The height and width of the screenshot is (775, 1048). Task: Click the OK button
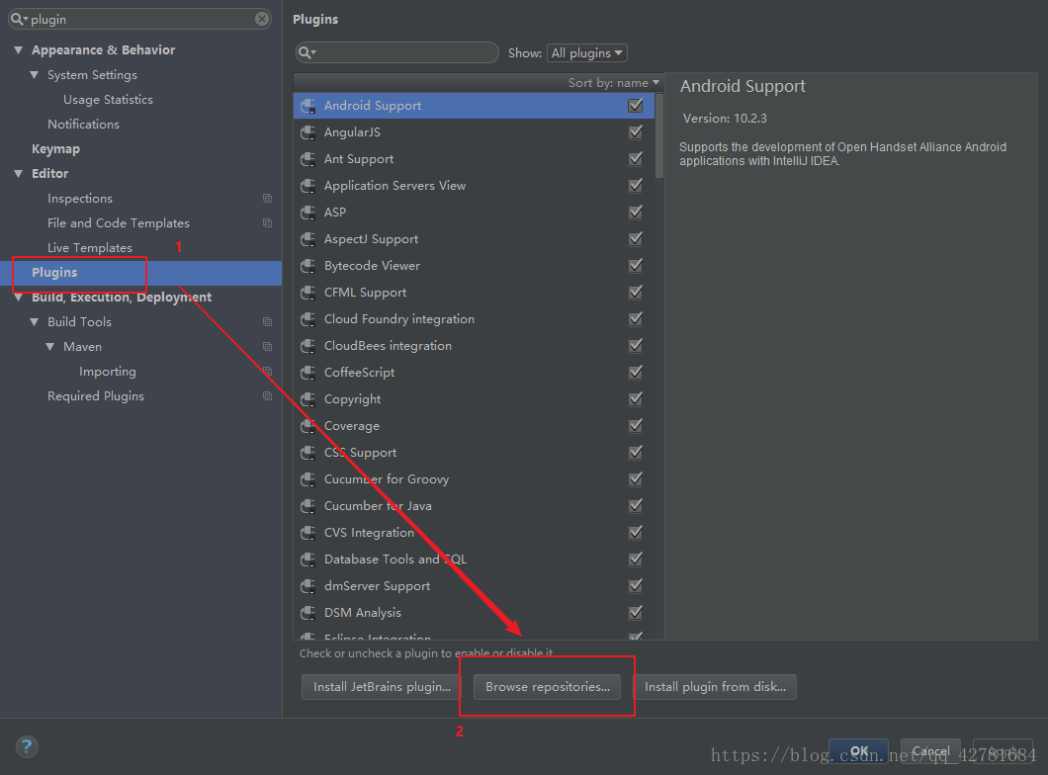859,750
